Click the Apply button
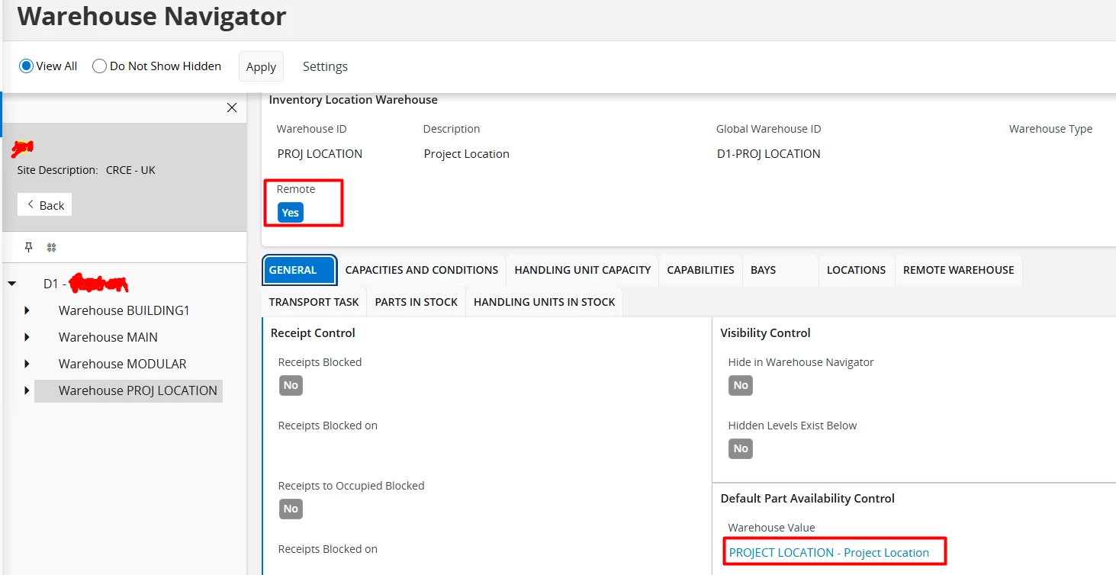Image resolution: width=1116 pixels, height=575 pixels. click(x=261, y=66)
